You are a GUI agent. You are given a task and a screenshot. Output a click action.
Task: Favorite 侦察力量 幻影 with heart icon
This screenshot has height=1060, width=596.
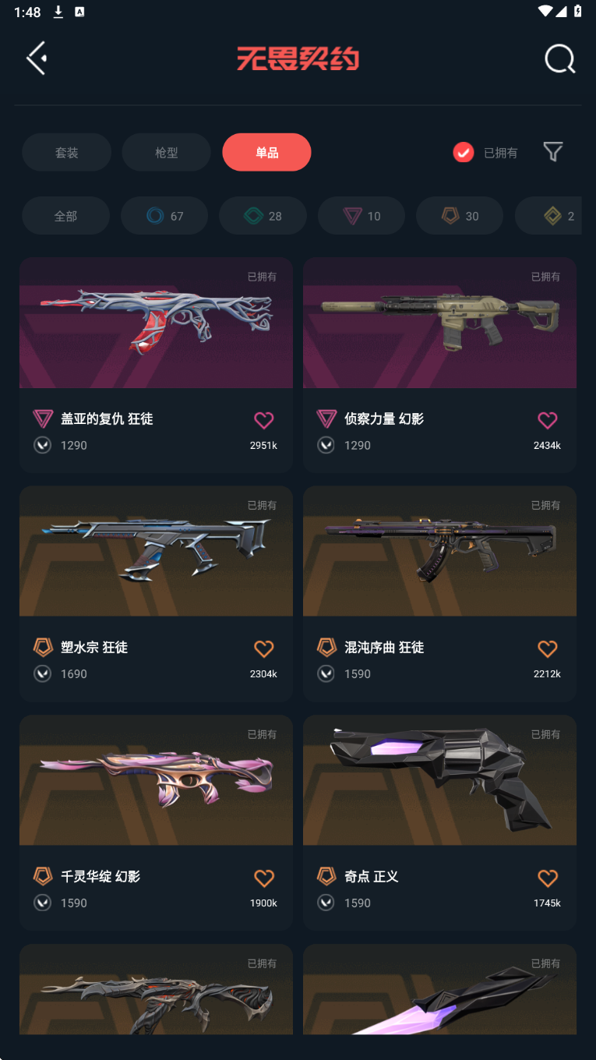point(548,420)
